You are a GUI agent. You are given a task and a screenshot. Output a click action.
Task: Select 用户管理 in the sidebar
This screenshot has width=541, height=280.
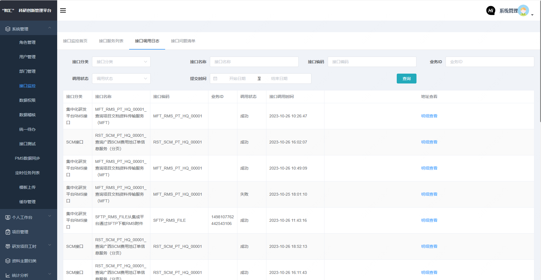tap(27, 57)
